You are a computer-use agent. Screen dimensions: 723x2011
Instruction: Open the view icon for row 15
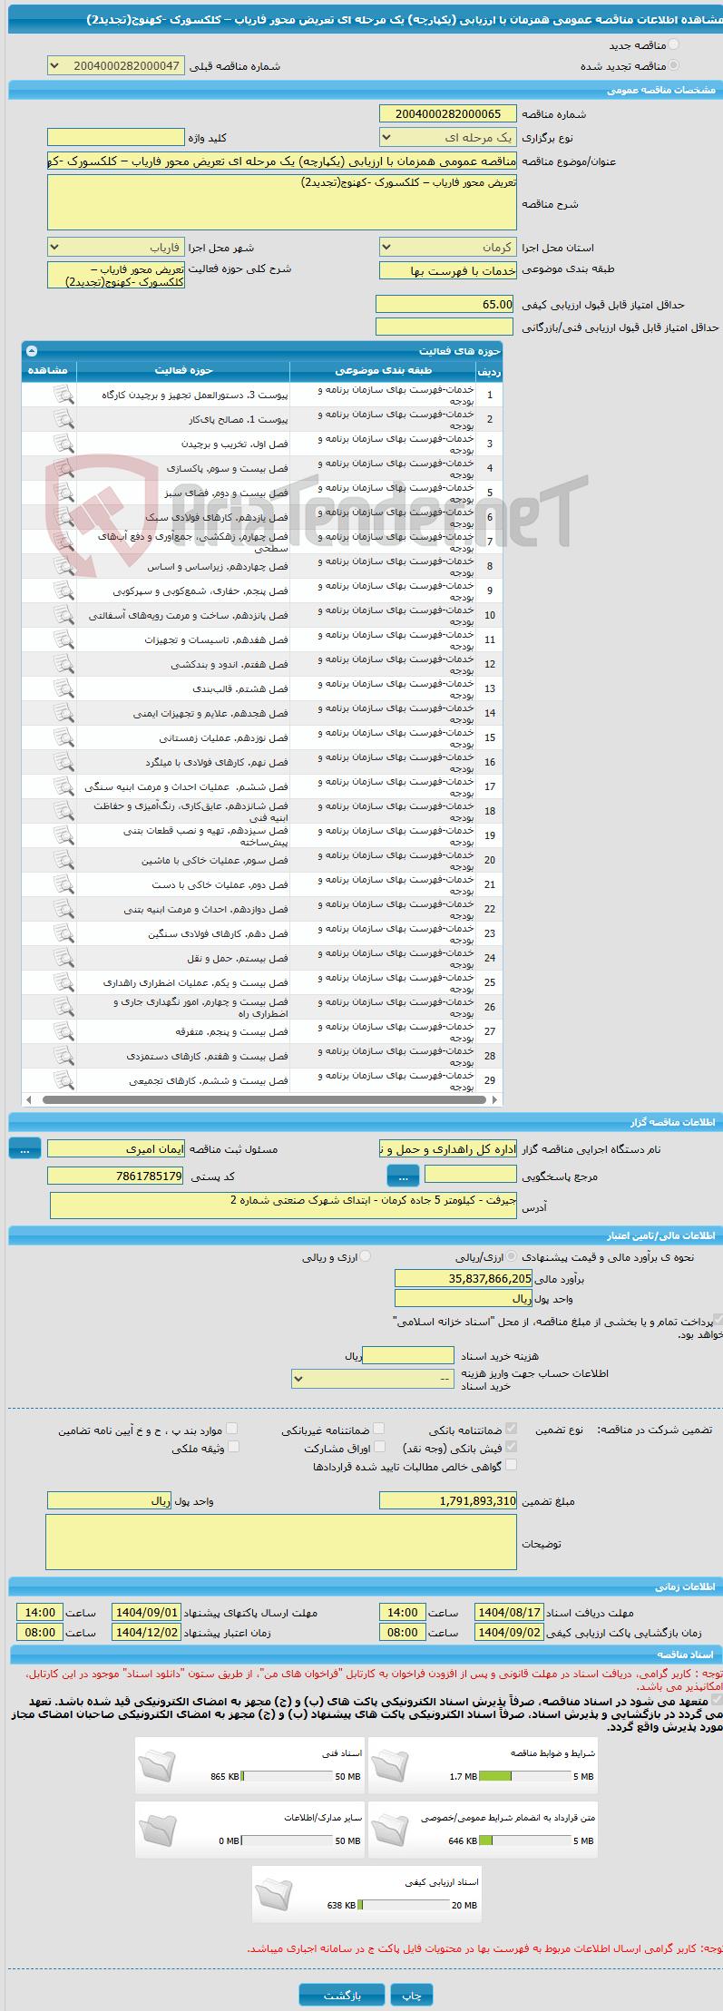tap(63, 737)
